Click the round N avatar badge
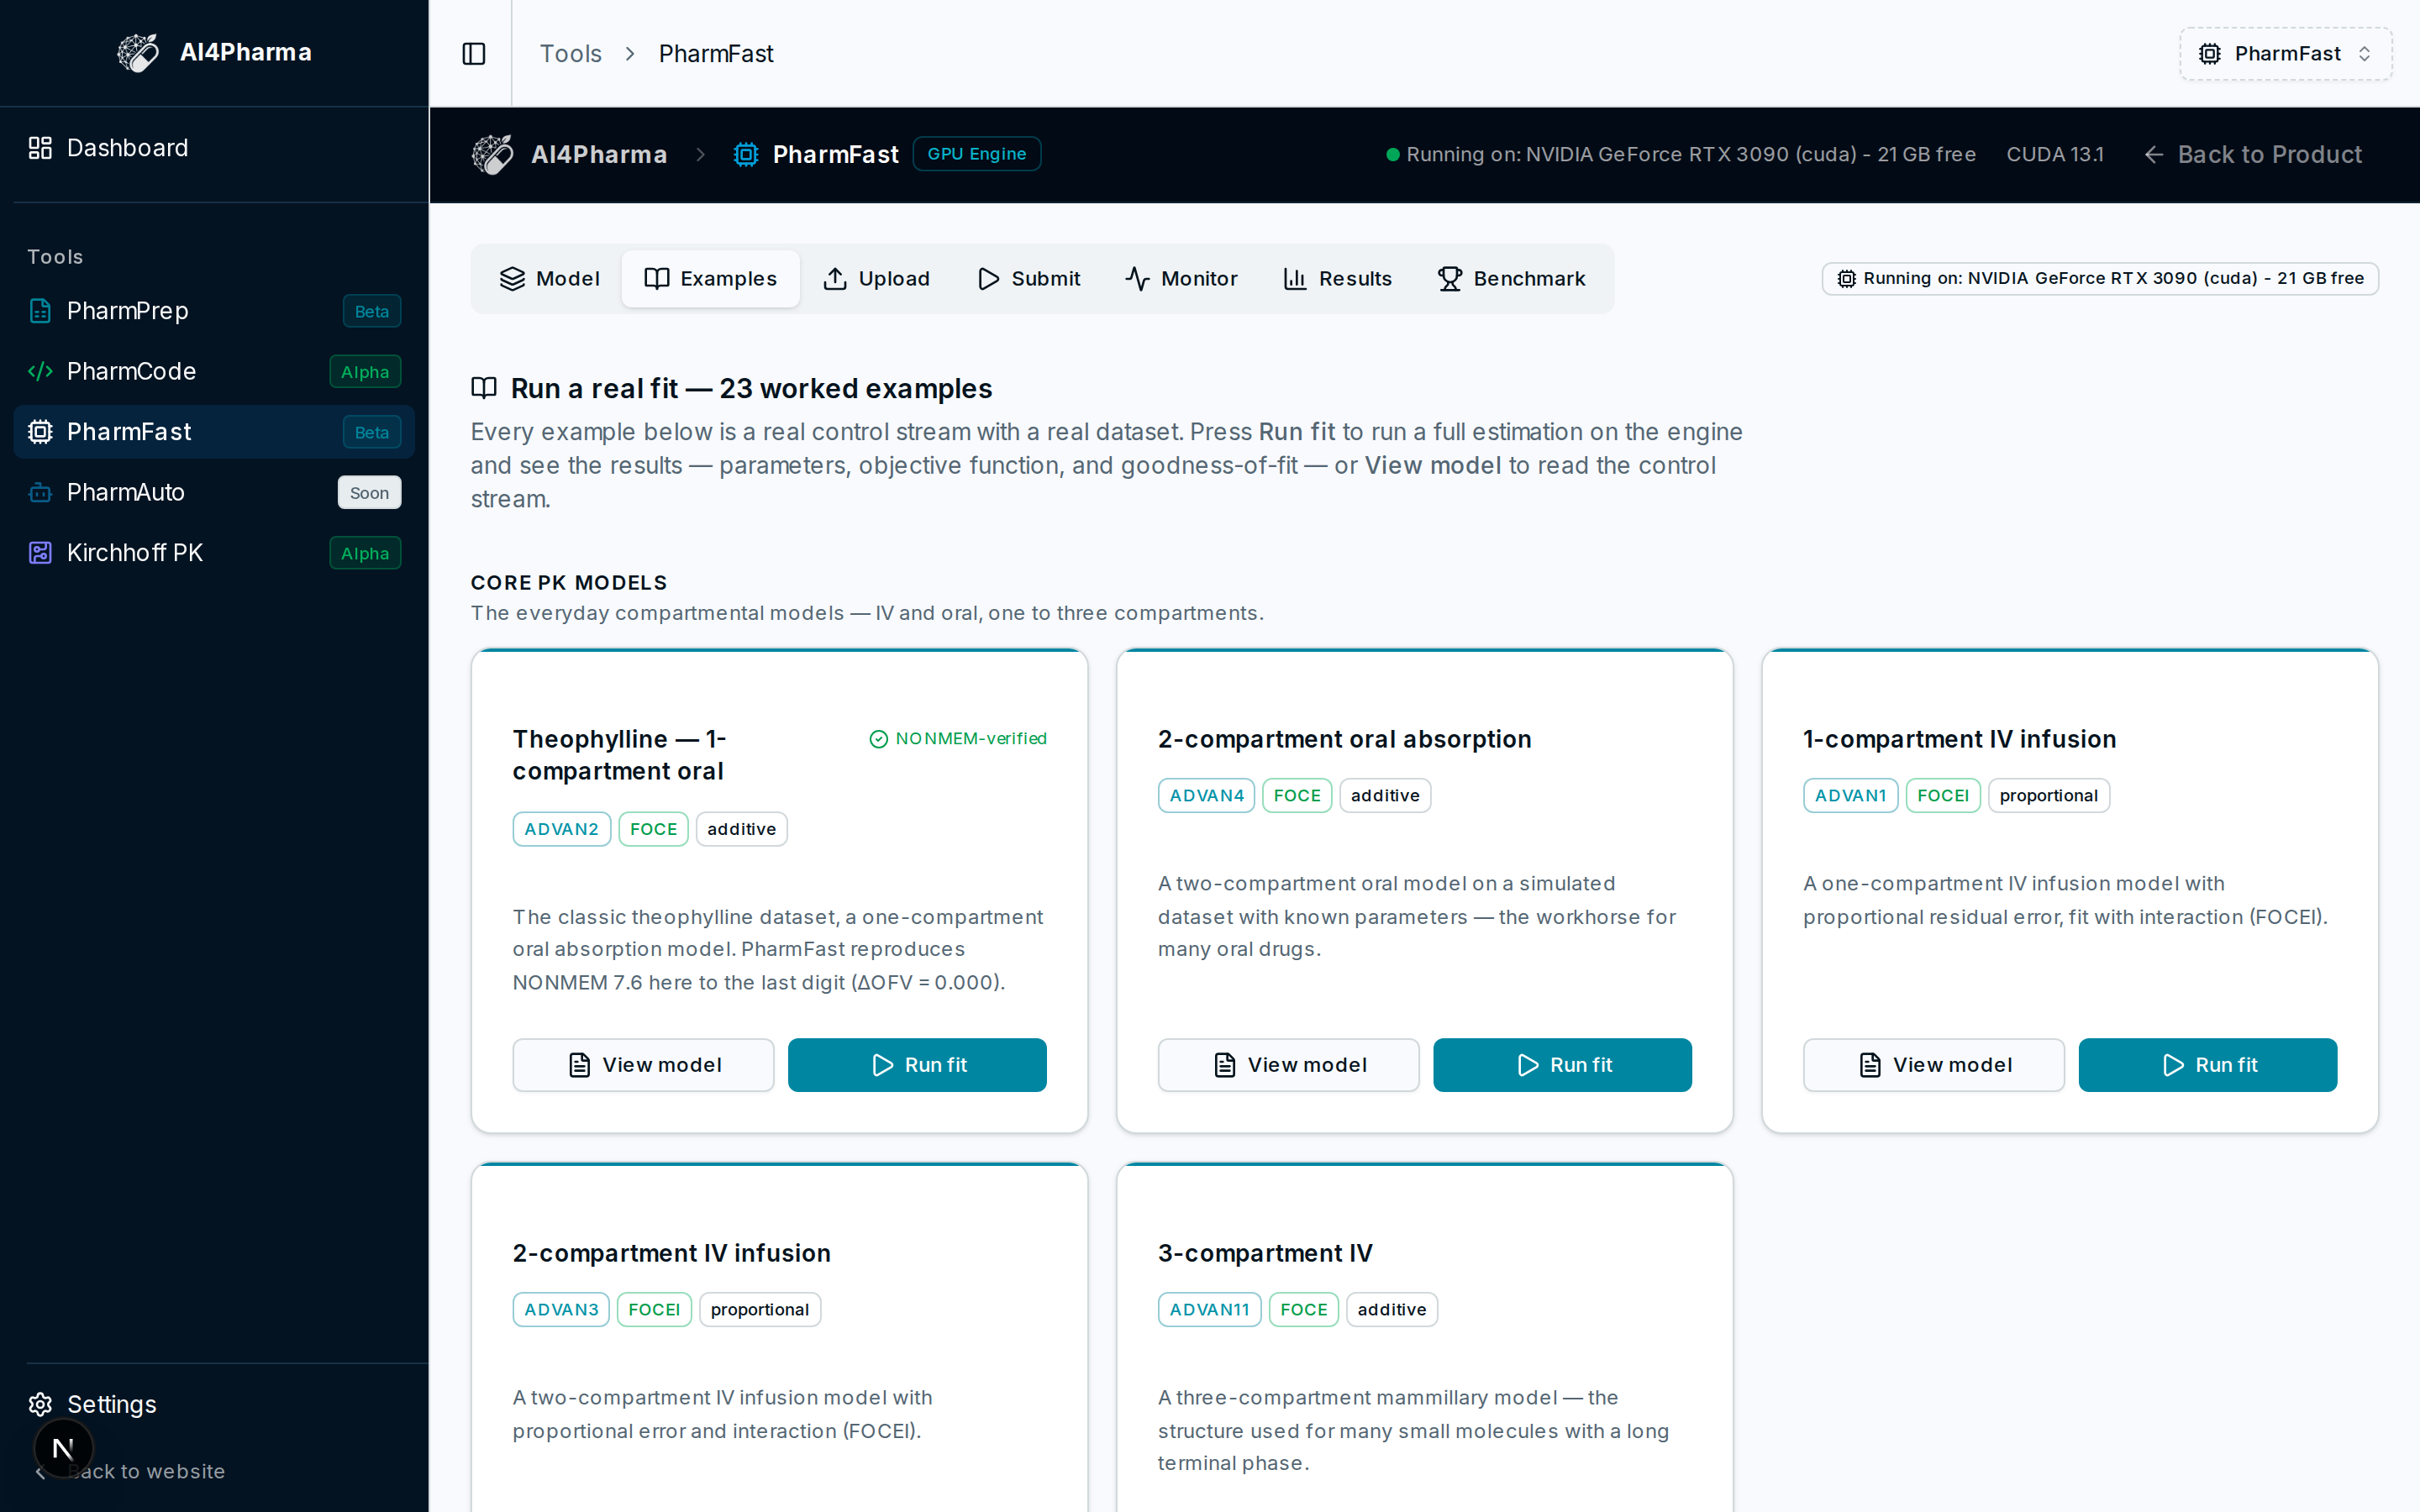 pyautogui.click(x=63, y=1448)
